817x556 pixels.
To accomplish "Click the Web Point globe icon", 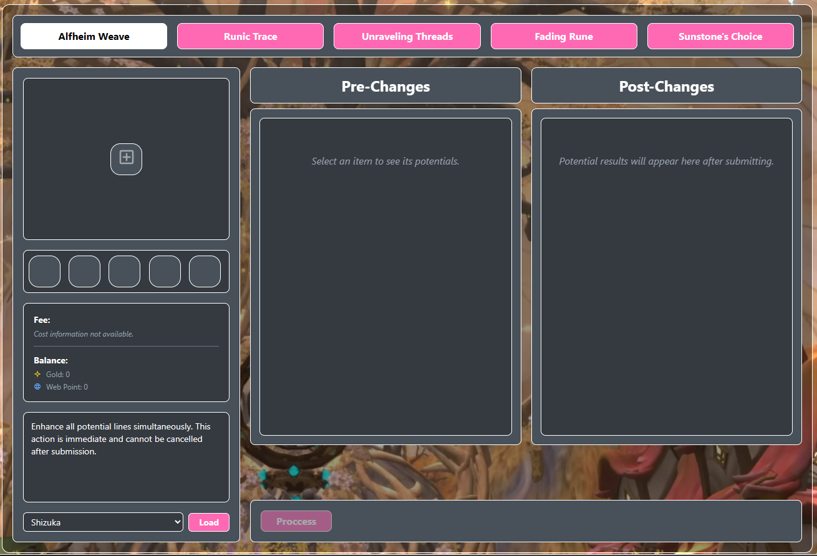I will (x=37, y=387).
